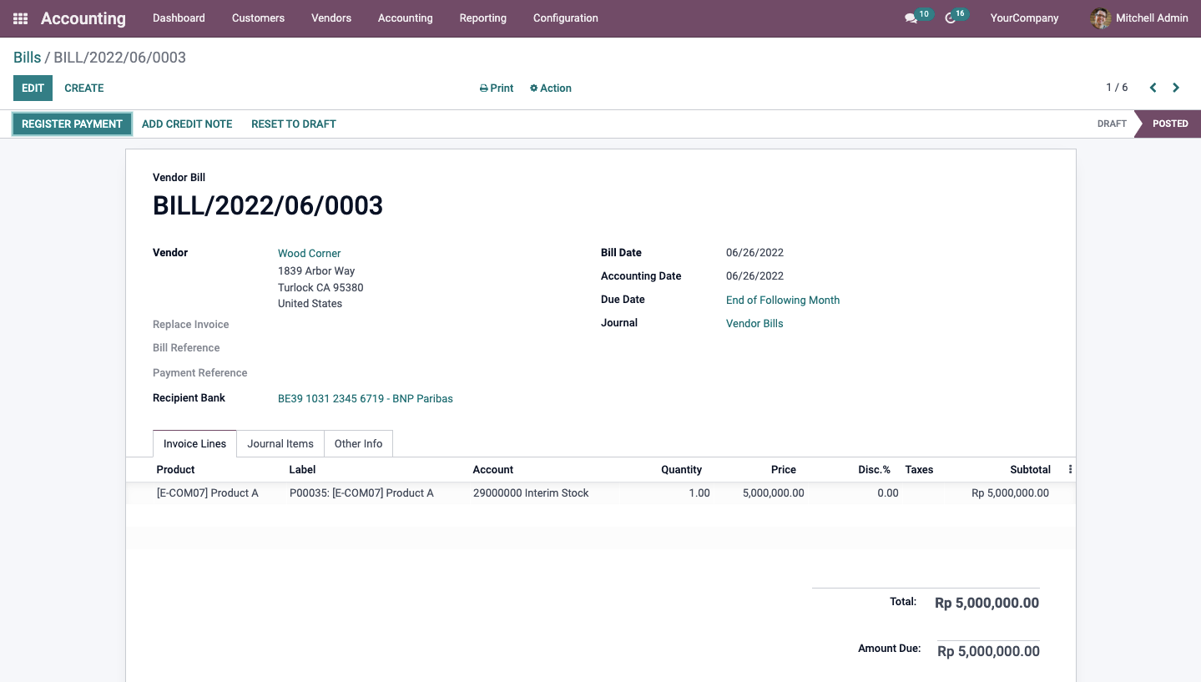This screenshot has height=682, width=1201.
Task: Sort by Subtotal column header
Action: 1030,470
